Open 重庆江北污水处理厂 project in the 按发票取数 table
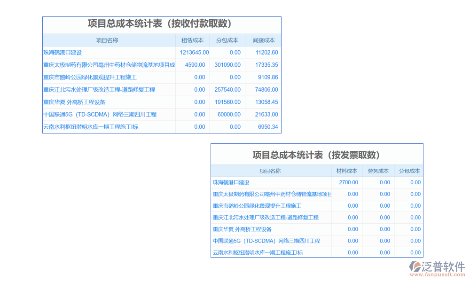 pyautogui.click(x=266, y=218)
